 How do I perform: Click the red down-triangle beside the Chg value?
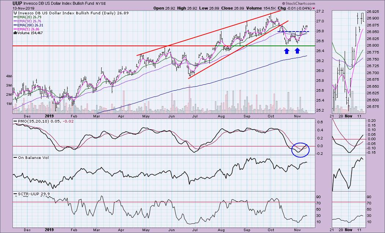313,8
